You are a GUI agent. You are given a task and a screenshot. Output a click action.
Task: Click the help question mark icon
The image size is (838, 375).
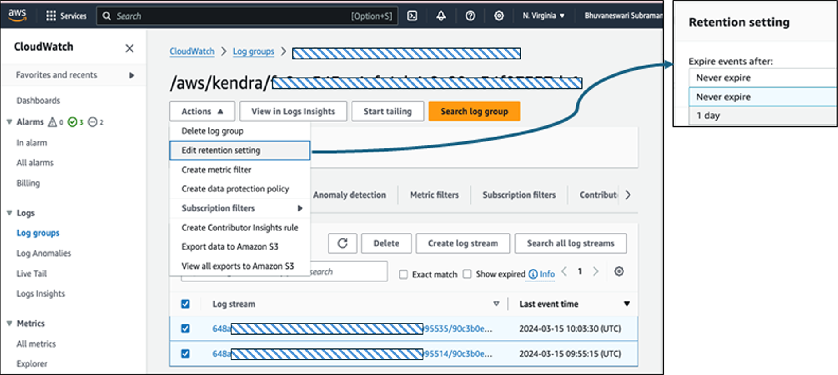(x=470, y=16)
